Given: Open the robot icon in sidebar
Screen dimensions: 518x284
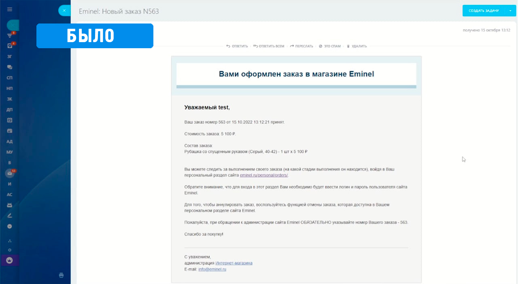Looking at the screenshot, I should (x=10, y=205).
